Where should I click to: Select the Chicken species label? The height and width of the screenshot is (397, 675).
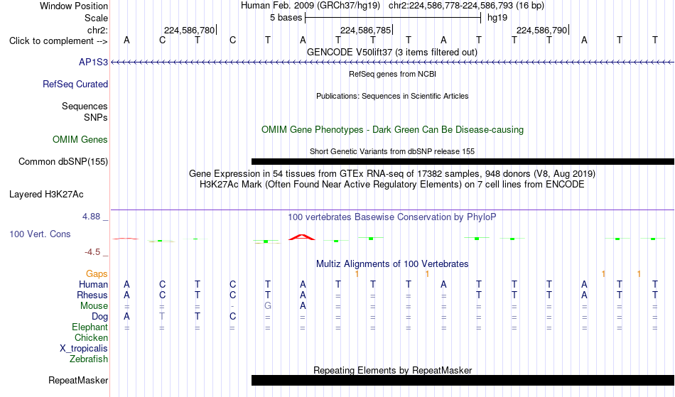click(x=91, y=337)
